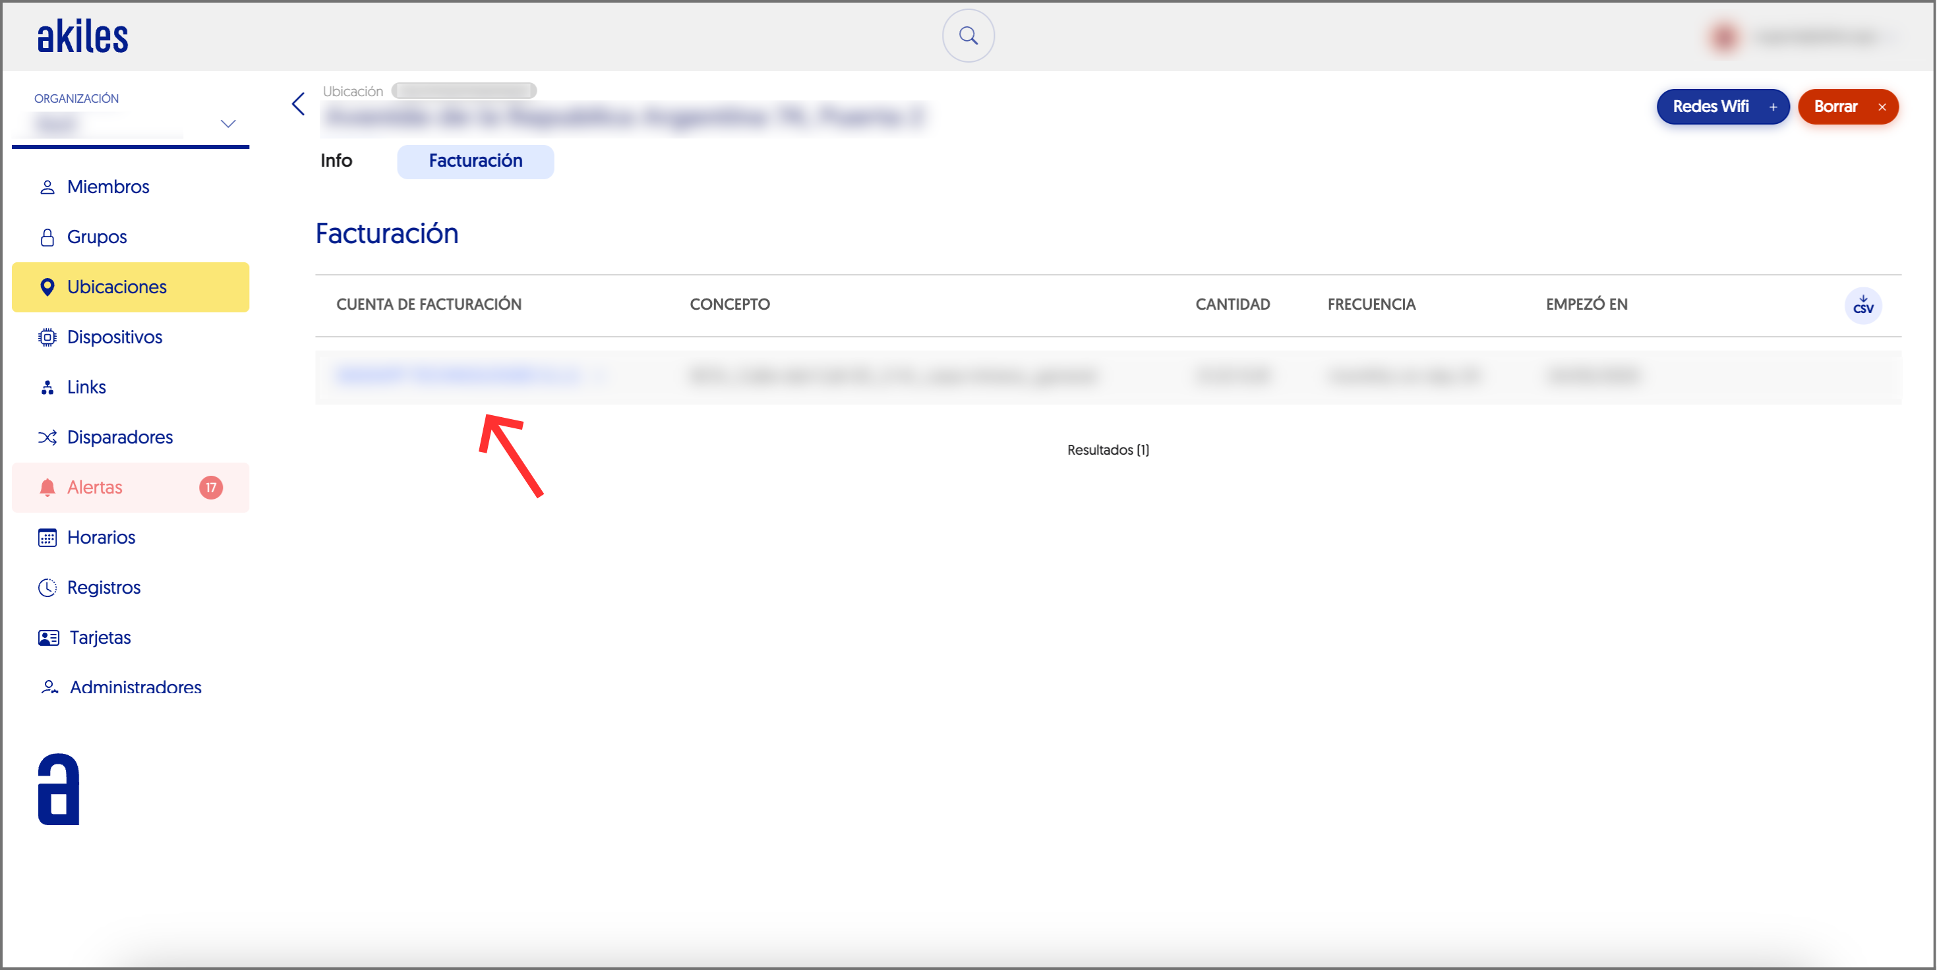Image resolution: width=1937 pixels, height=970 pixels.
Task: Expand the organization selector dropdown
Action: (x=228, y=123)
